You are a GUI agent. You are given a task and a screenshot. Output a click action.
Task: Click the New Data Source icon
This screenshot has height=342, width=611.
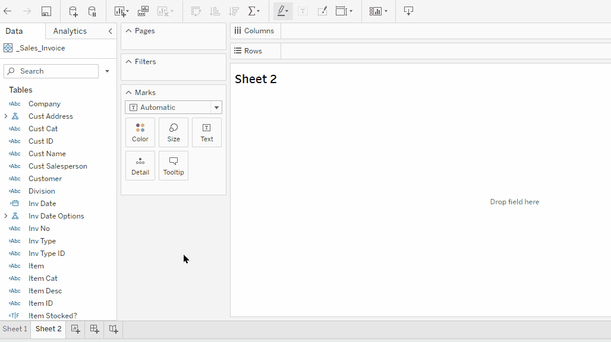click(x=73, y=11)
